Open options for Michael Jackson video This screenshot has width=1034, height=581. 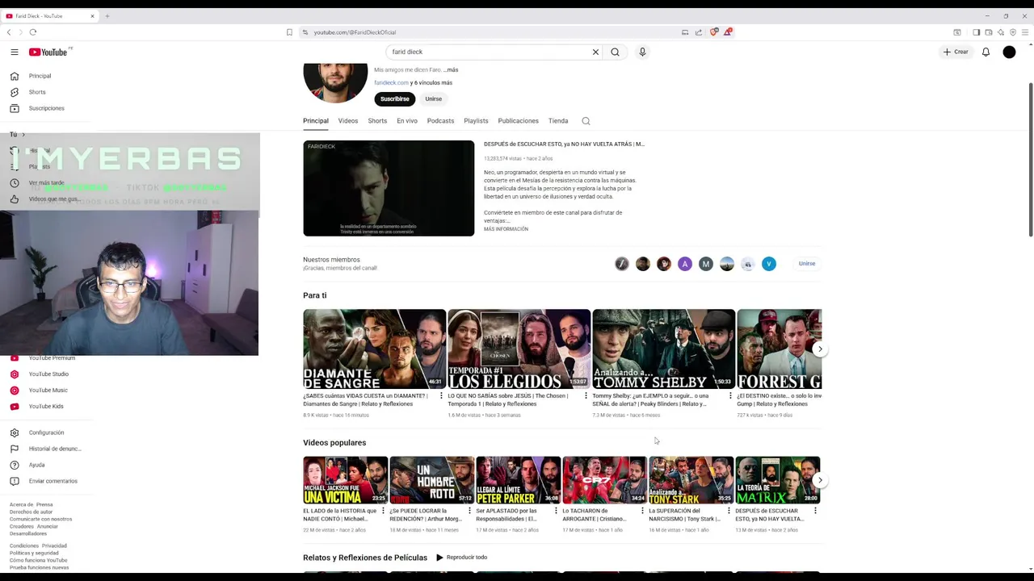pyautogui.click(x=383, y=511)
